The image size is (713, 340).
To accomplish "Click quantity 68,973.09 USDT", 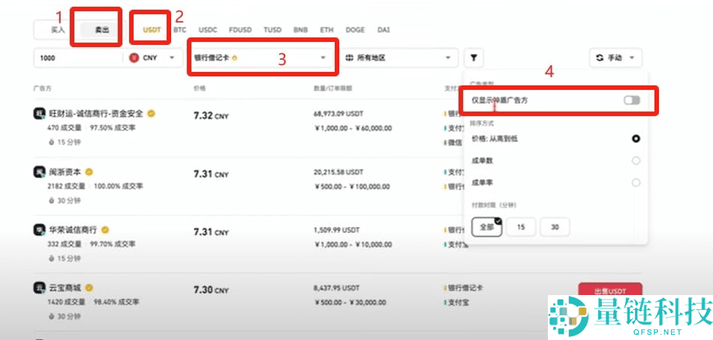I will tap(338, 113).
